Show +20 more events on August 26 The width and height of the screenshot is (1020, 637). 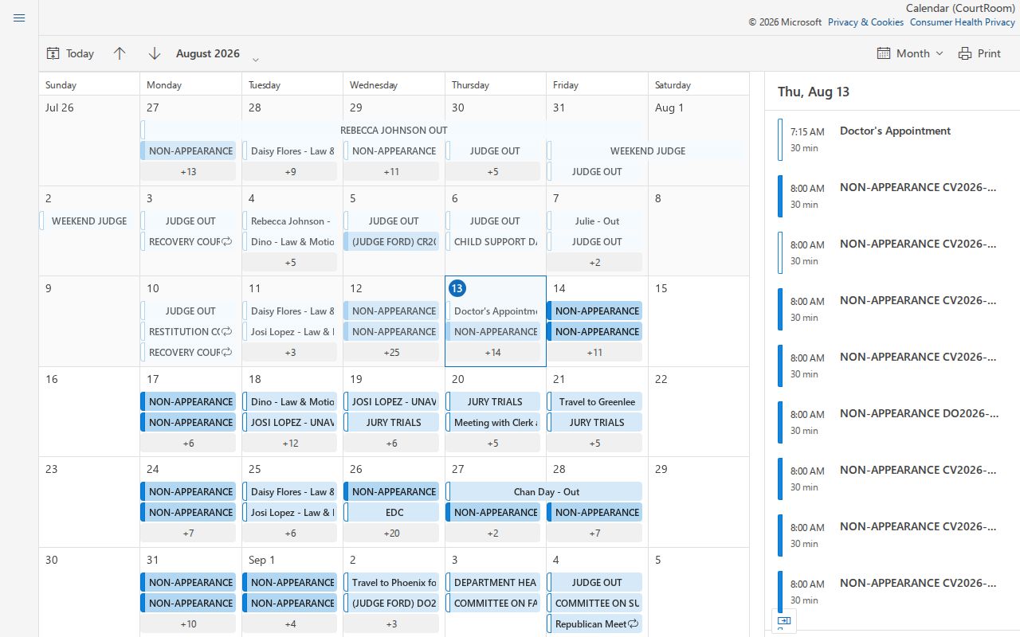click(391, 533)
